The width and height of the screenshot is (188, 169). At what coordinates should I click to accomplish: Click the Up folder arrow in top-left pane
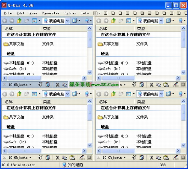(x=19, y=21)
